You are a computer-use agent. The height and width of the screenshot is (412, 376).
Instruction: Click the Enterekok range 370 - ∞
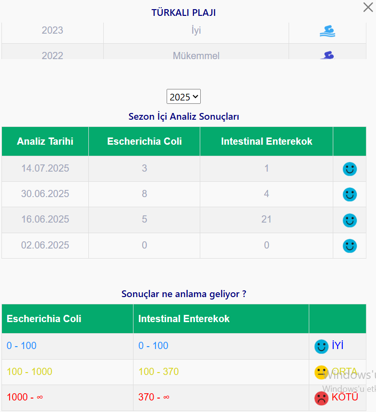coord(154,397)
